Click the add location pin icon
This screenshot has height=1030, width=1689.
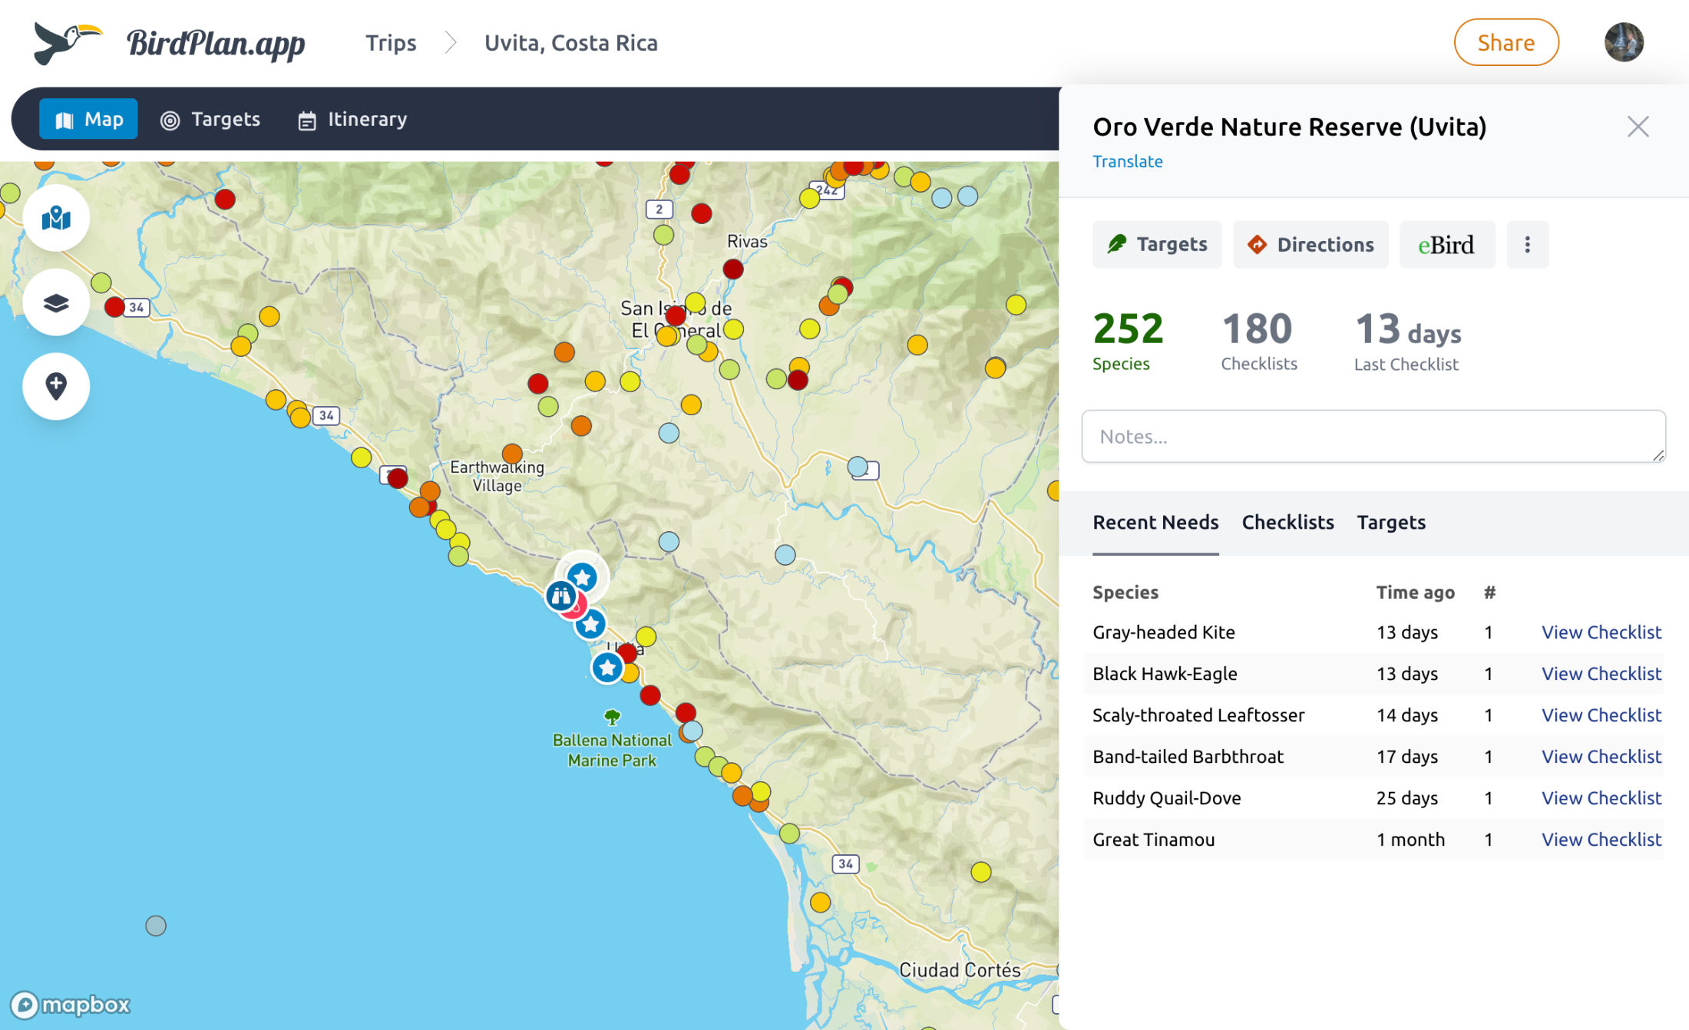(56, 386)
